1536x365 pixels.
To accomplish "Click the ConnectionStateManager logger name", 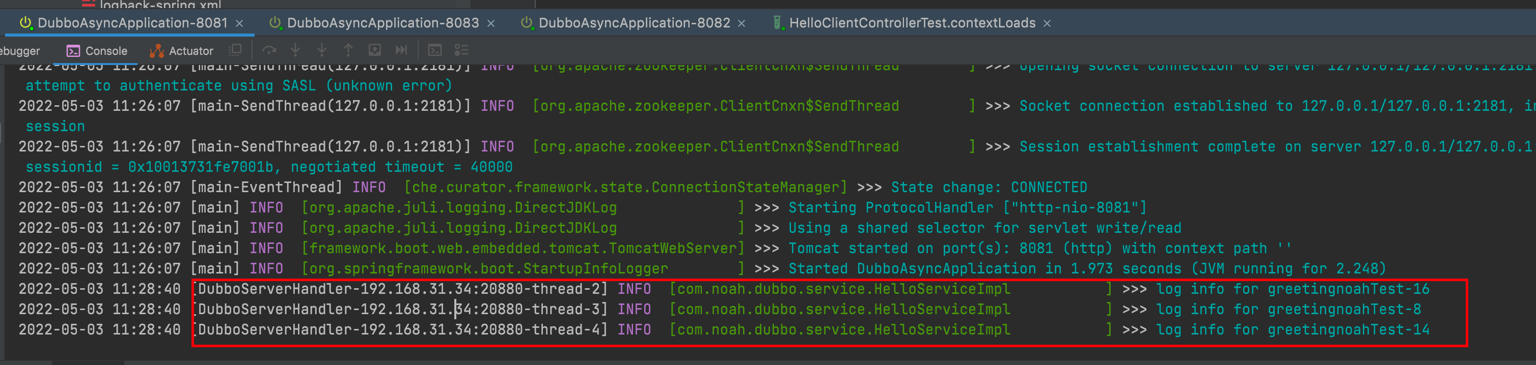I will (x=625, y=188).
